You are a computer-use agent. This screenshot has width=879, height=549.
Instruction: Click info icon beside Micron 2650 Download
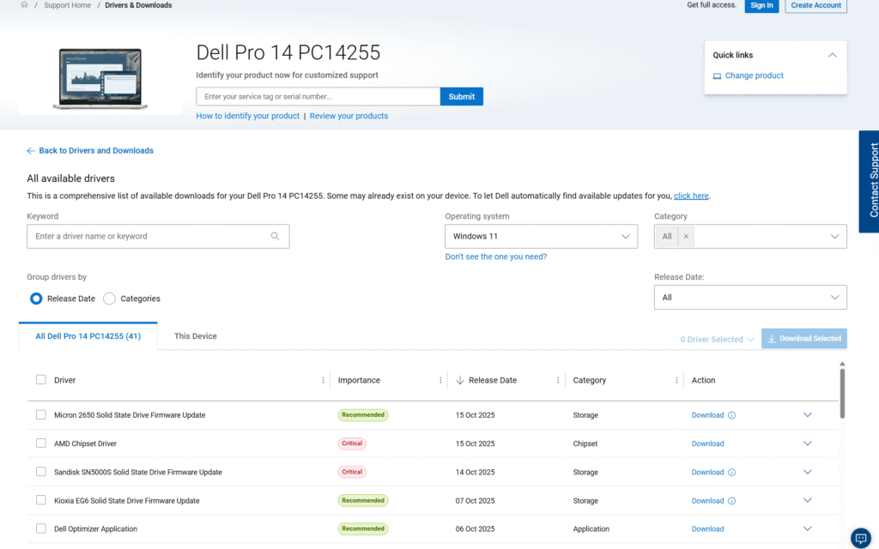731,415
